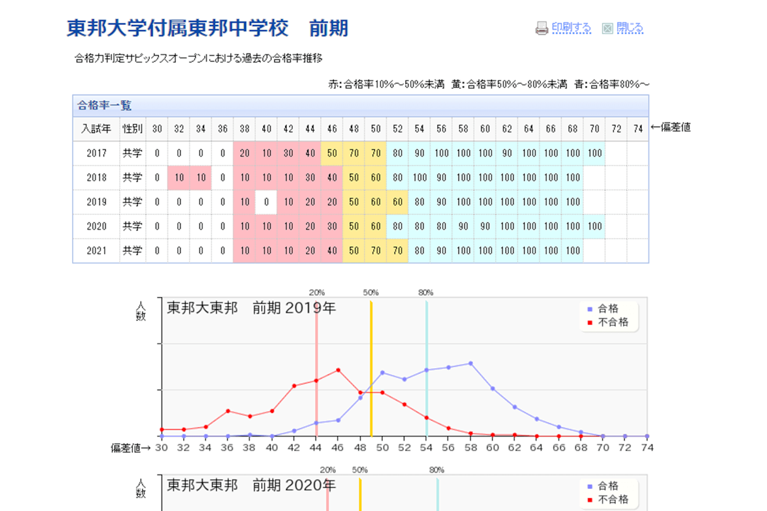Click the cyan 80% marker line in 2020 chart
This screenshot has height=511, width=767.
pyautogui.click(x=437, y=495)
